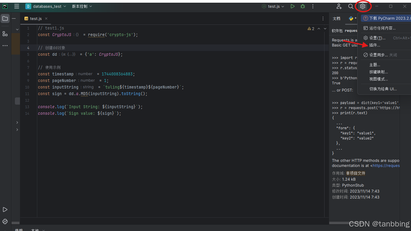Image resolution: width=411 pixels, height=231 pixels.
Task: Collapse the code fold arrow at line 1
Action: click(17, 29)
